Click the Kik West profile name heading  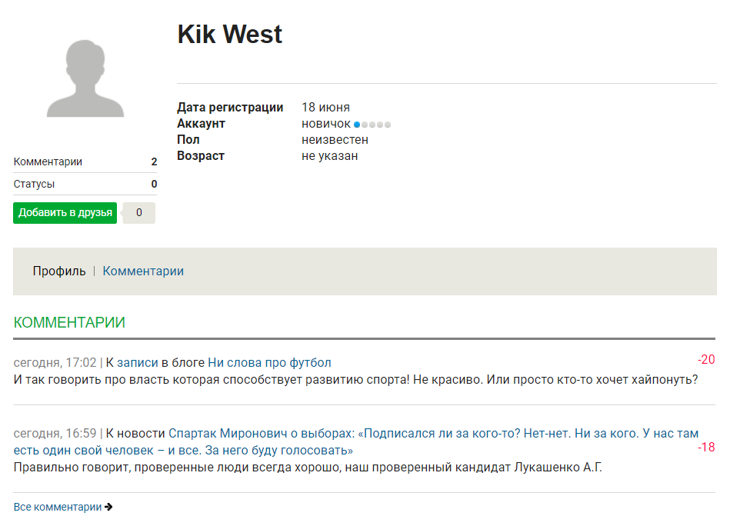pos(229,34)
